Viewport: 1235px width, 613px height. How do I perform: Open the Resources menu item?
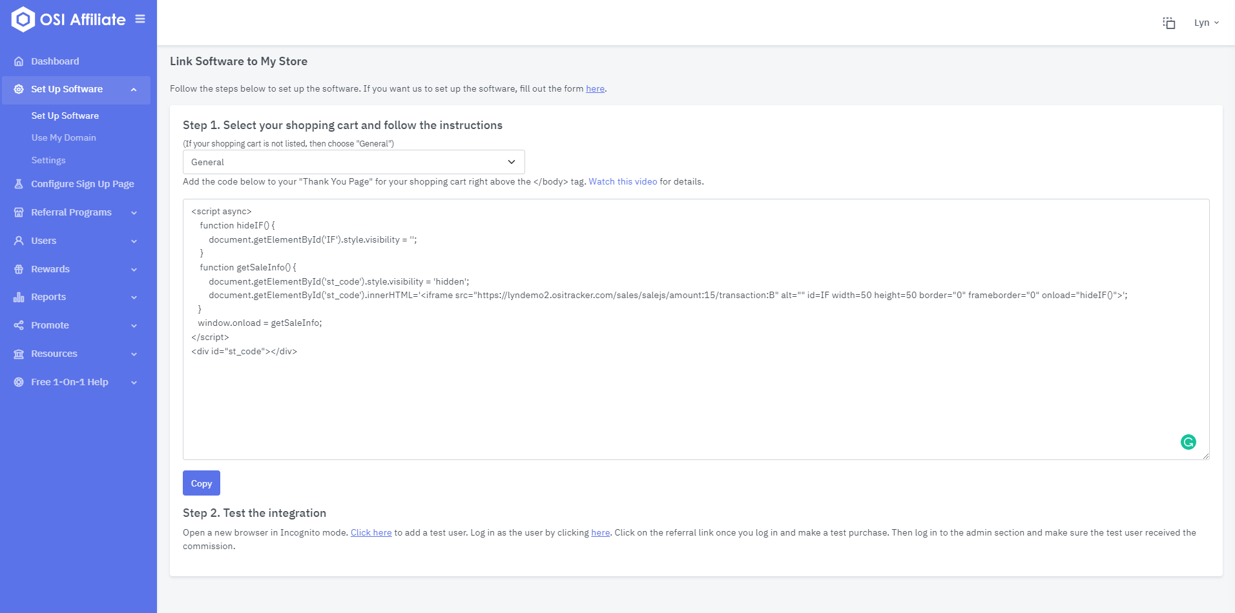[76, 354]
